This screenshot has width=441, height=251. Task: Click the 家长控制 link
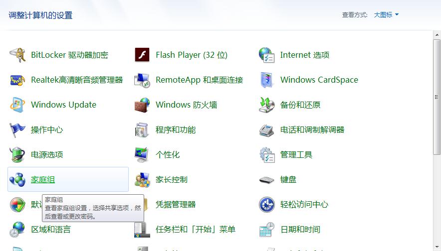pyautogui.click(x=172, y=180)
